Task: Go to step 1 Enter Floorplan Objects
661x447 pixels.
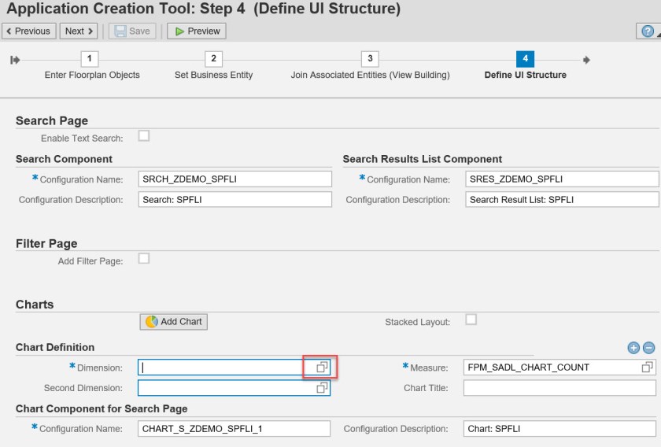Action: point(90,59)
